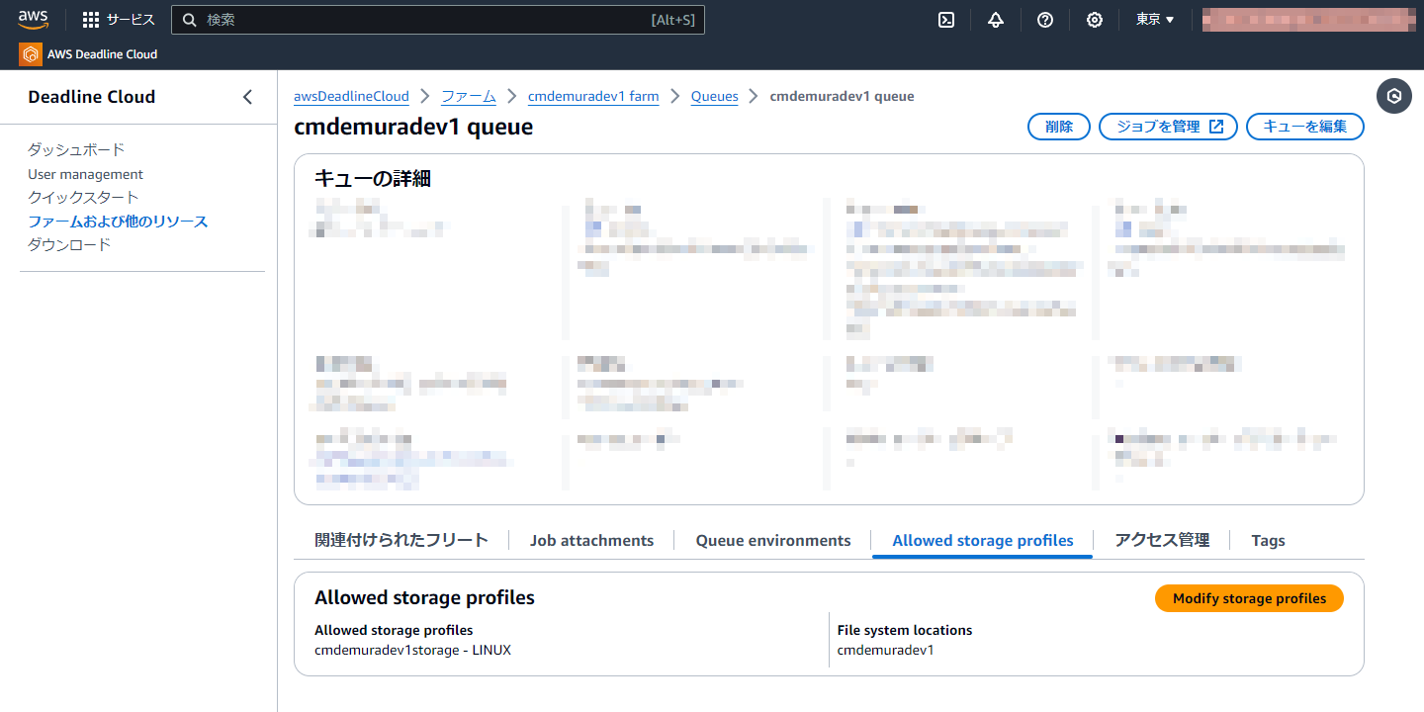Switch to Queue environments tab
This screenshot has width=1424, height=712.
(x=773, y=540)
